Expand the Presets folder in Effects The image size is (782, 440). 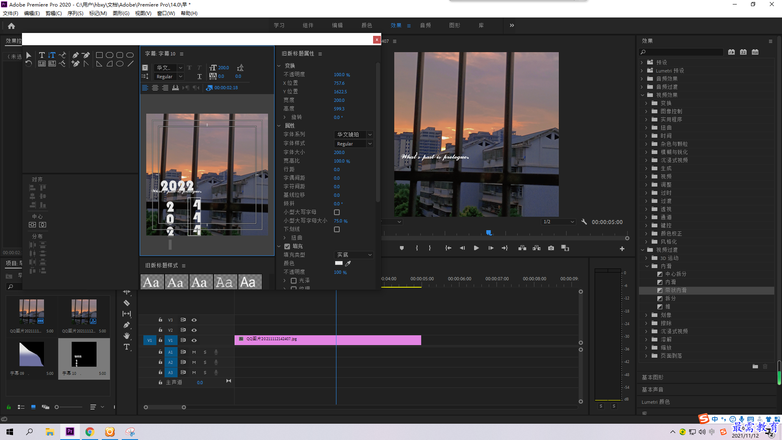click(x=642, y=62)
